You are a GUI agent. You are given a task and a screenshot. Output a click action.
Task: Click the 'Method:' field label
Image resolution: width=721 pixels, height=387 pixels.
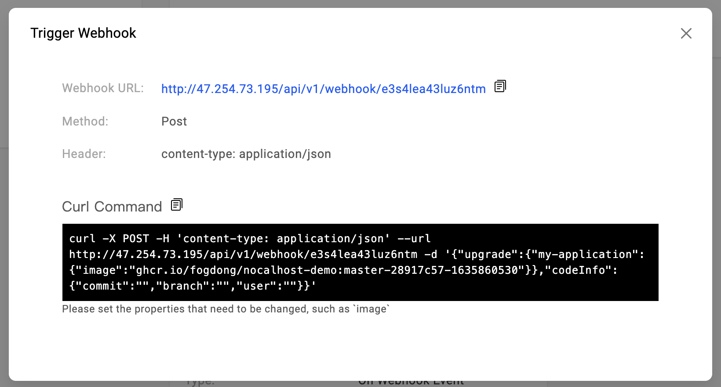click(85, 122)
